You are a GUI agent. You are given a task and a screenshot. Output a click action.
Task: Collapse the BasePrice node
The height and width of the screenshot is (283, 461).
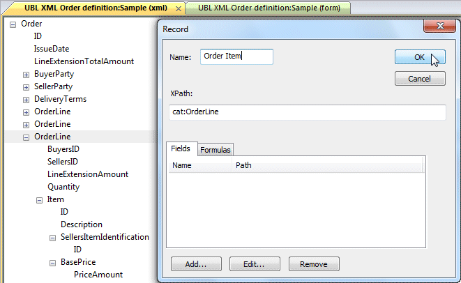pos(52,263)
